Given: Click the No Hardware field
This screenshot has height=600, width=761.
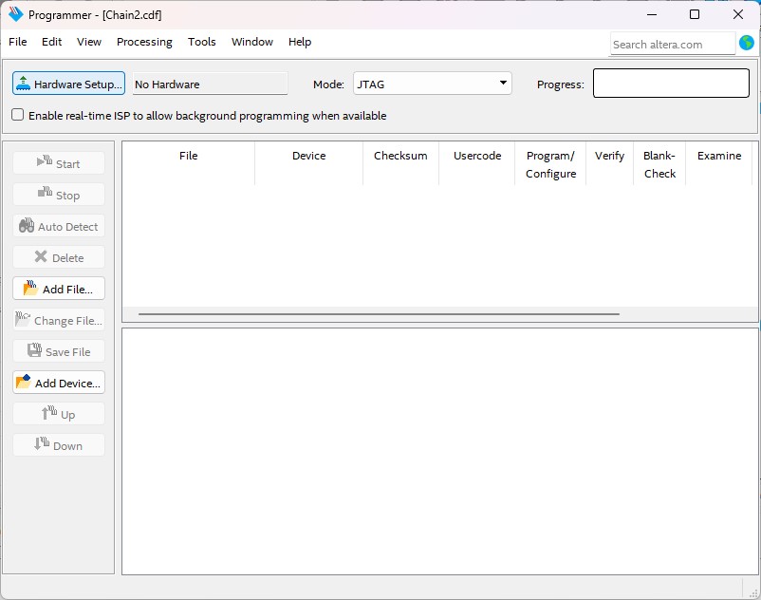Looking at the screenshot, I should point(210,84).
